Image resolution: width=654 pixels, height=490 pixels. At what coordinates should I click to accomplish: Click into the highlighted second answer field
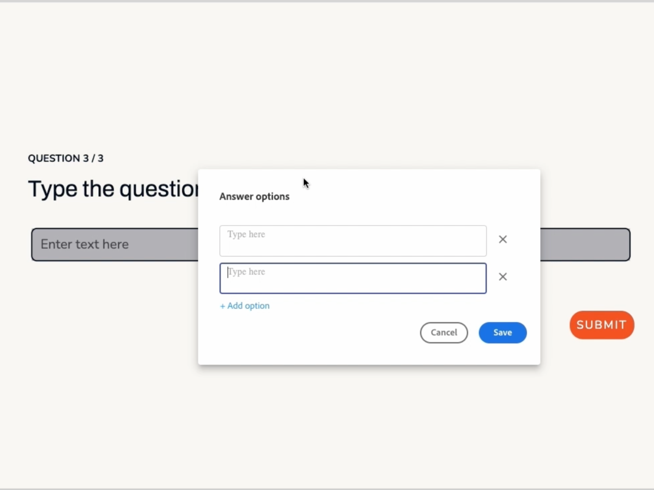click(353, 278)
